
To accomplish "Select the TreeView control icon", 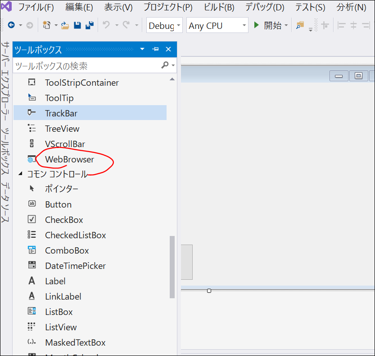I will [32, 128].
